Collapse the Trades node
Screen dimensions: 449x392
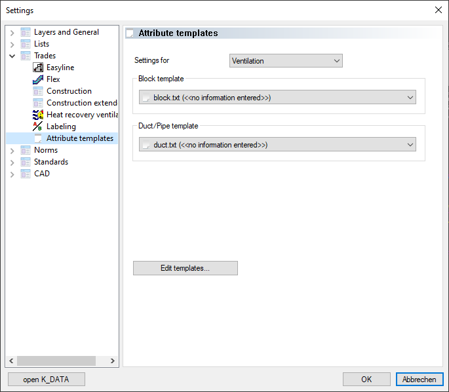click(x=12, y=56)
